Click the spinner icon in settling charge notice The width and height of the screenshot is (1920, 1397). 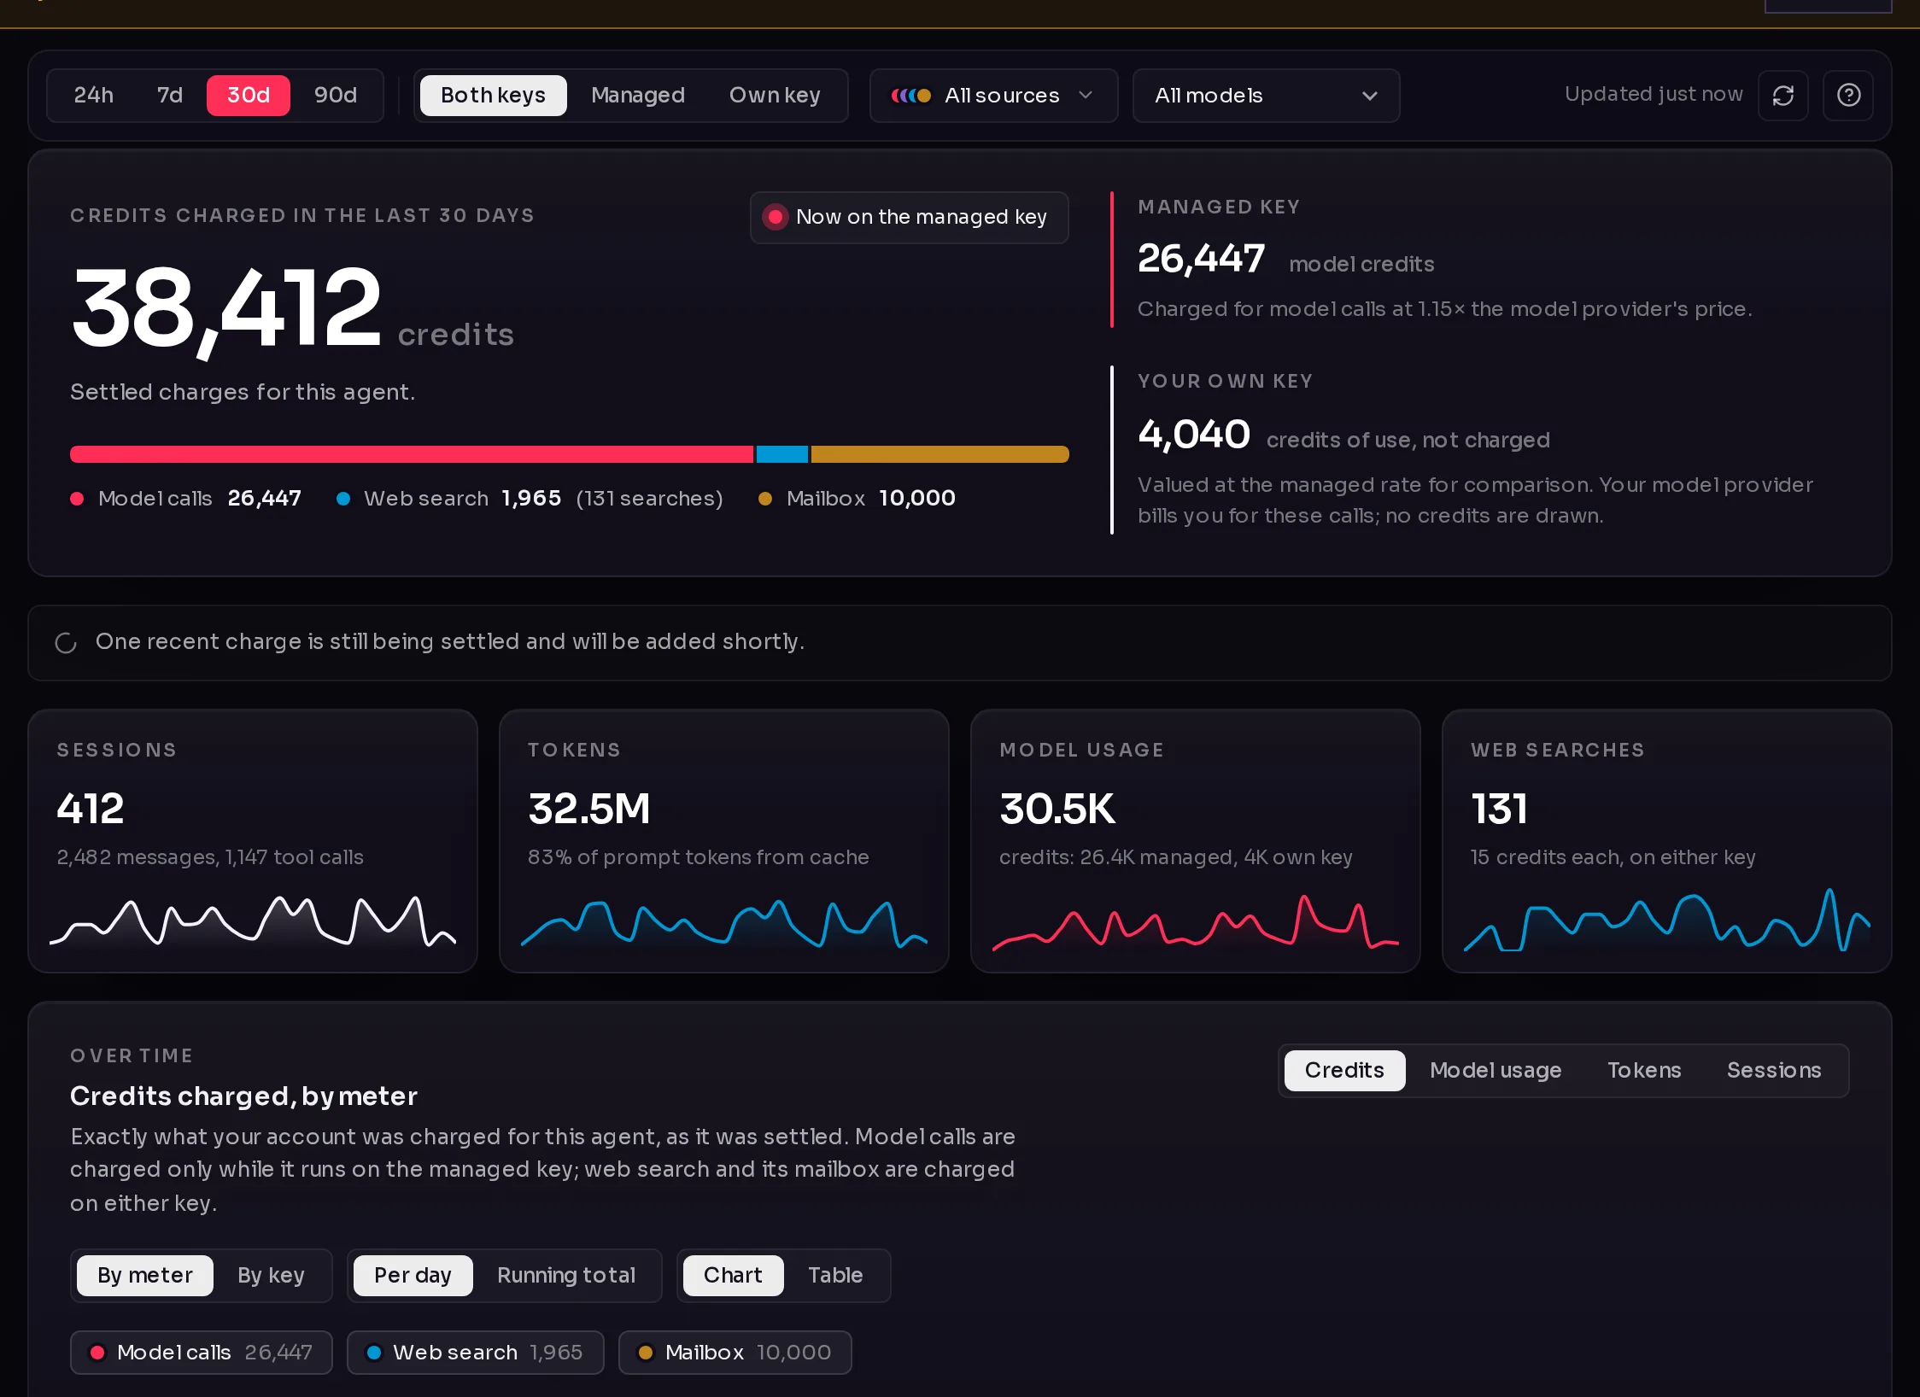(x=66, y=643)
